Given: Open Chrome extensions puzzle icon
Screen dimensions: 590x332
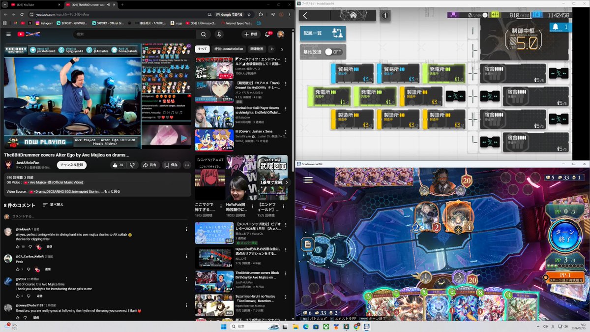Looking at the screenshot, I should tap(261, 15).
